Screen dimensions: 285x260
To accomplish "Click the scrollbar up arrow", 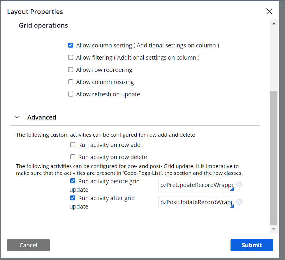I will pos(273,23).
